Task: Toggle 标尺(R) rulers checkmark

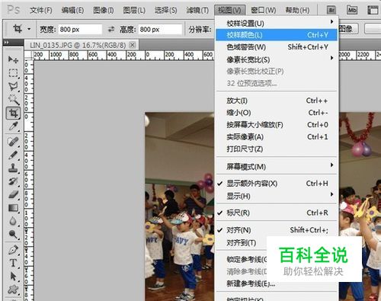Action: coord(277,213)
